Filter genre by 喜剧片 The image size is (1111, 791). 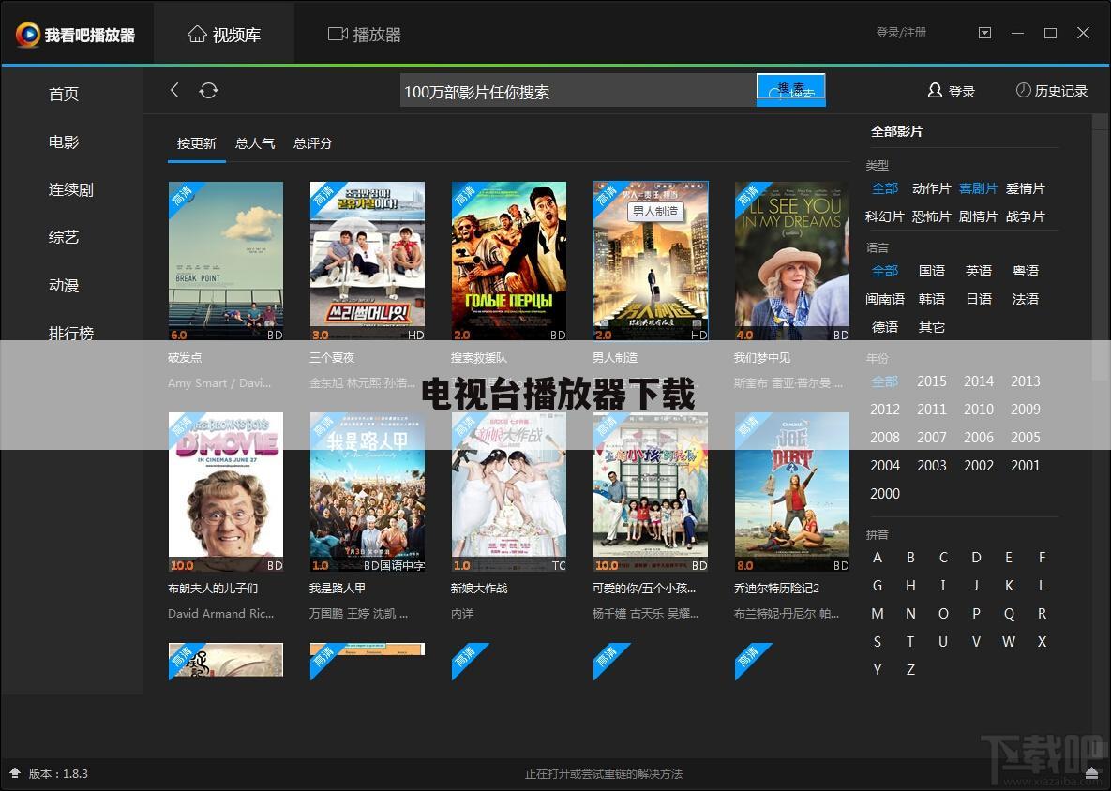978,189
